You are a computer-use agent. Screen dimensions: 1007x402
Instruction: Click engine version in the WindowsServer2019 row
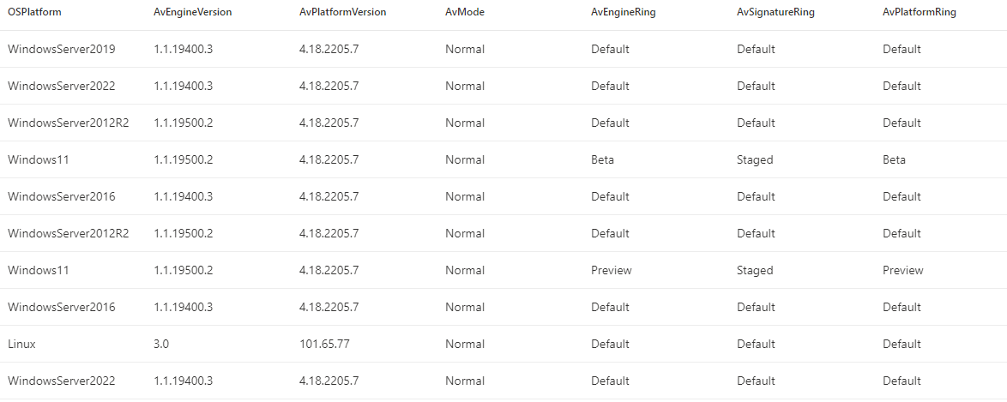pyautogui.click(x=183, y=50)
